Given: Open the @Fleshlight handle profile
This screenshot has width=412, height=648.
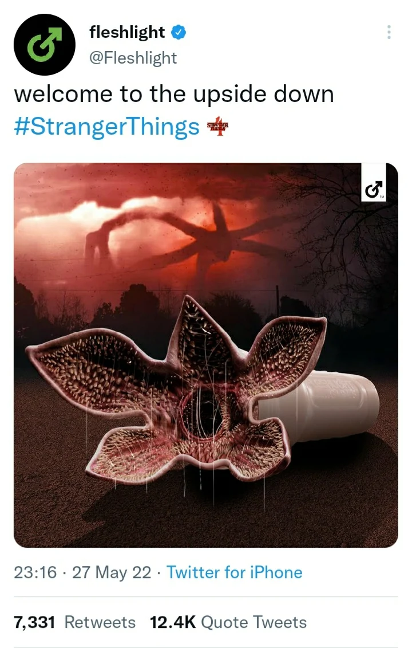Looking at the screenshot, I should [x=133, y=58].
